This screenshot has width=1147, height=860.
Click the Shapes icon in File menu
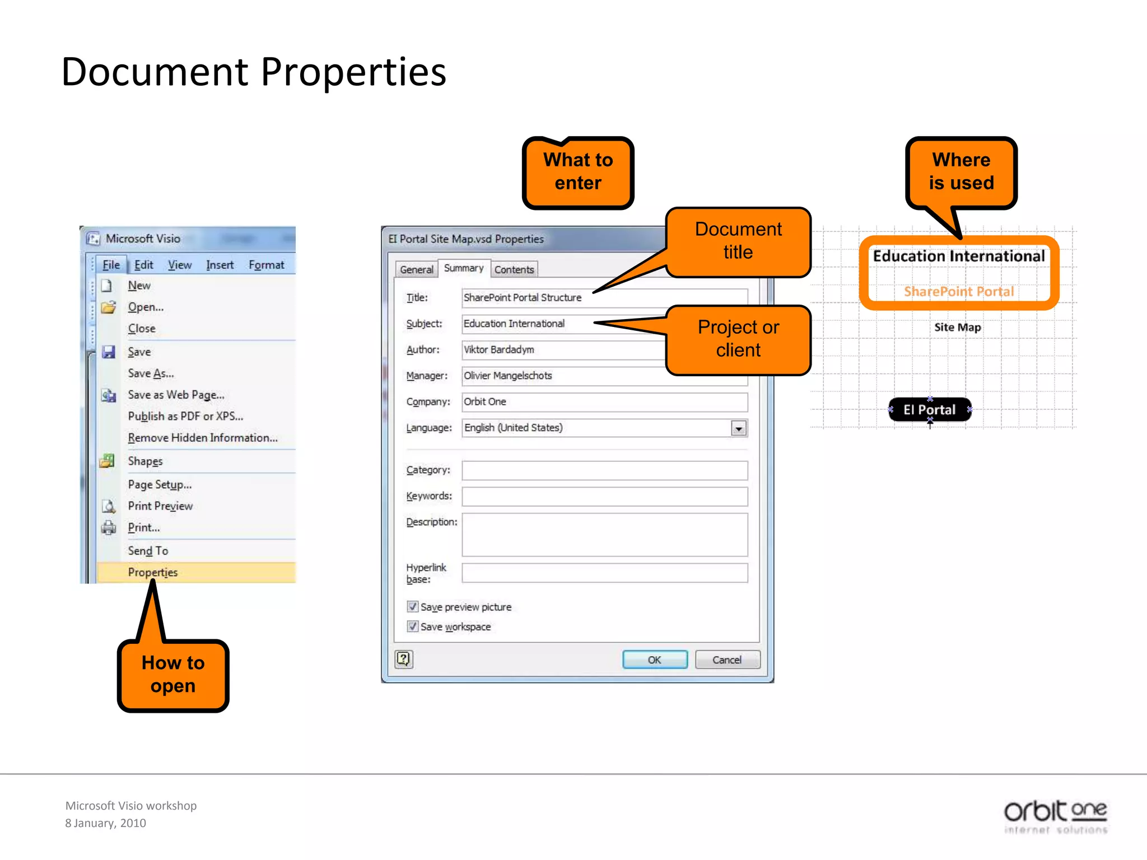[x=108, y=461]
